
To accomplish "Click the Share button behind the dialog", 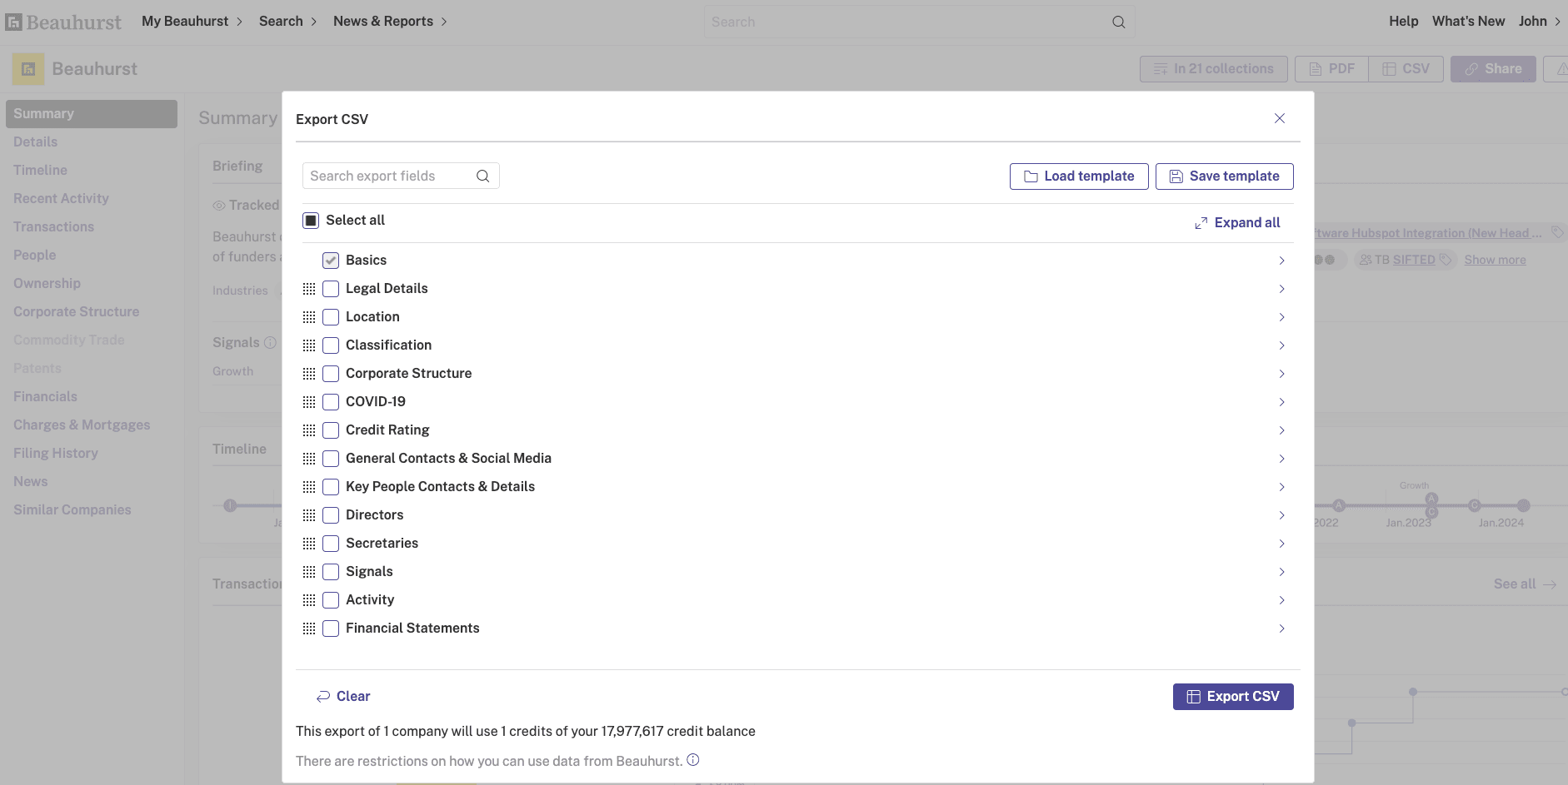I will 1493,69.
